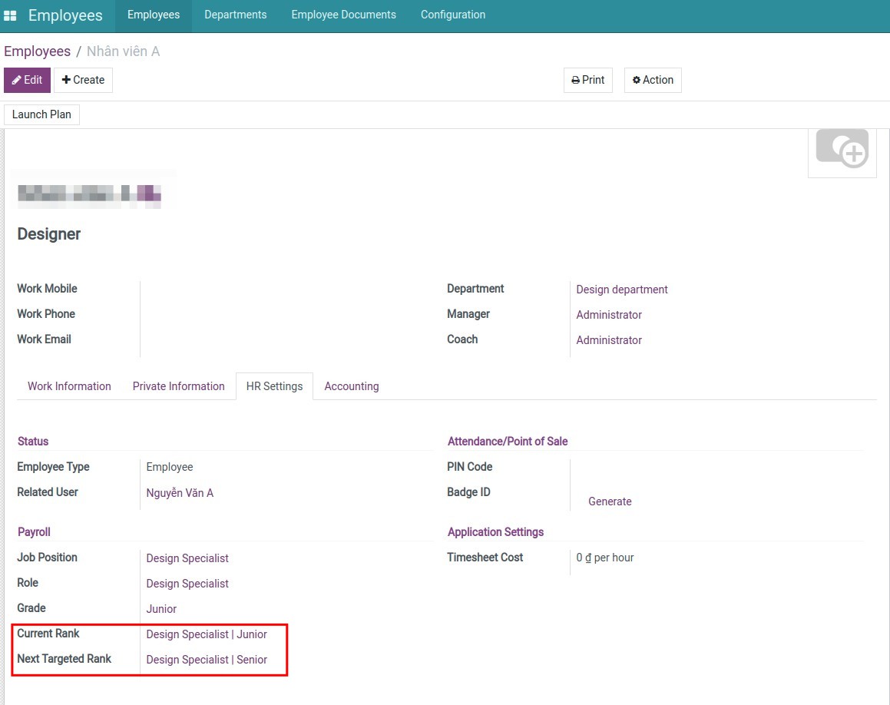Switch to the Accounting tab

coord(351,386)
